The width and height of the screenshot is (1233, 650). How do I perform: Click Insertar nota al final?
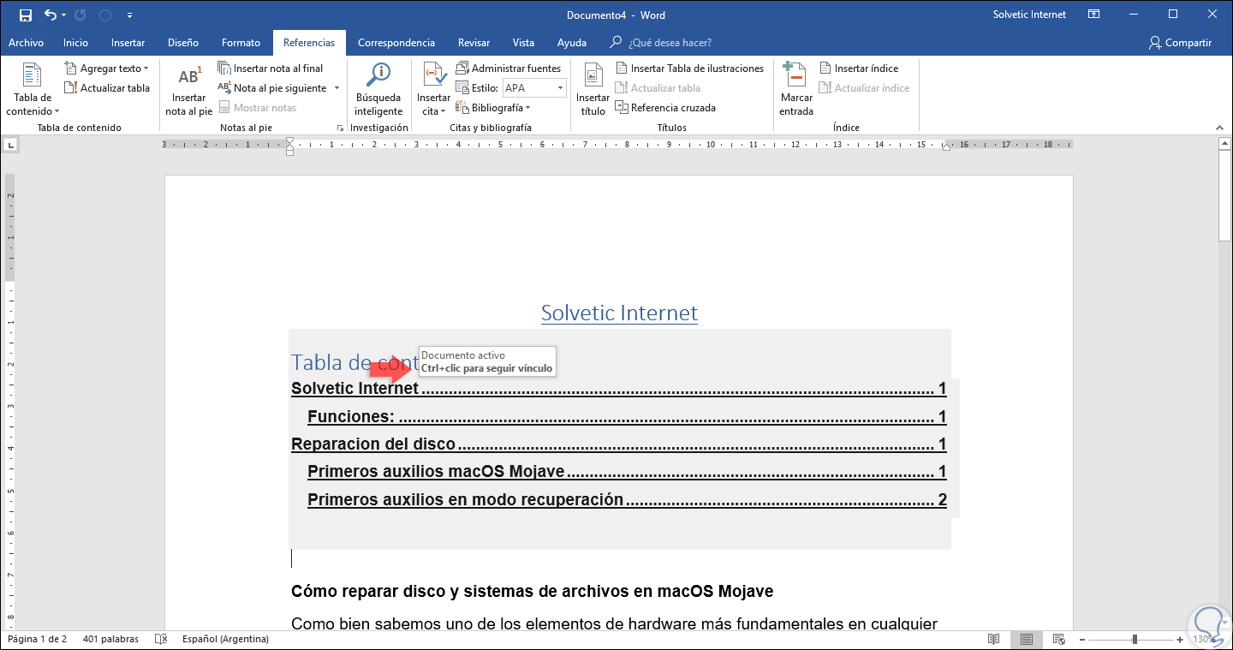point(271,69)
